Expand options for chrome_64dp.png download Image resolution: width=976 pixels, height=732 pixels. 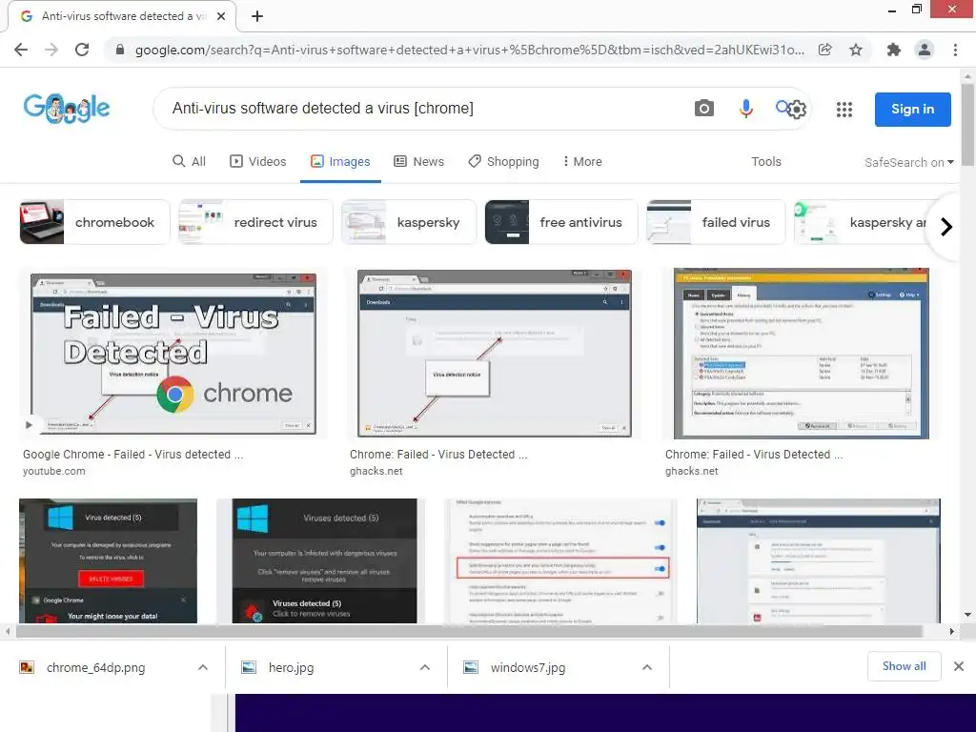203,668
